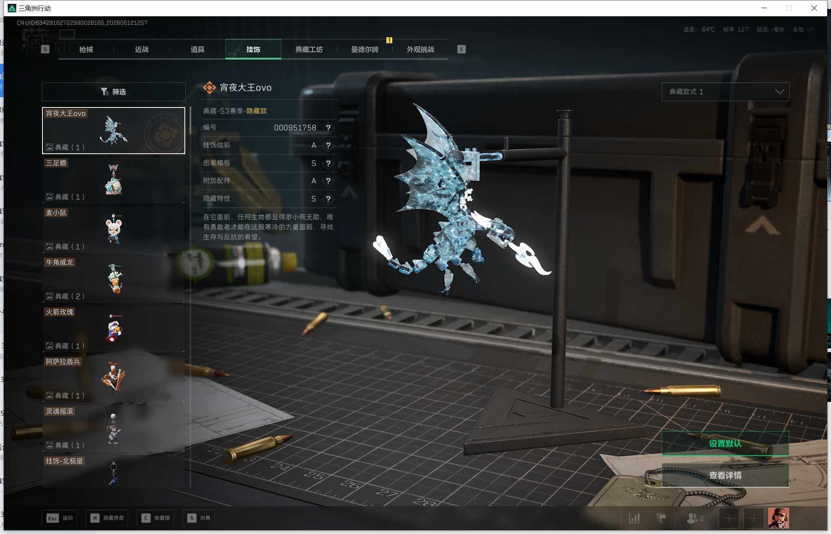Screen dimensions: 831x534
Task: Select the 道具 tab
Action: pos(197,49)
